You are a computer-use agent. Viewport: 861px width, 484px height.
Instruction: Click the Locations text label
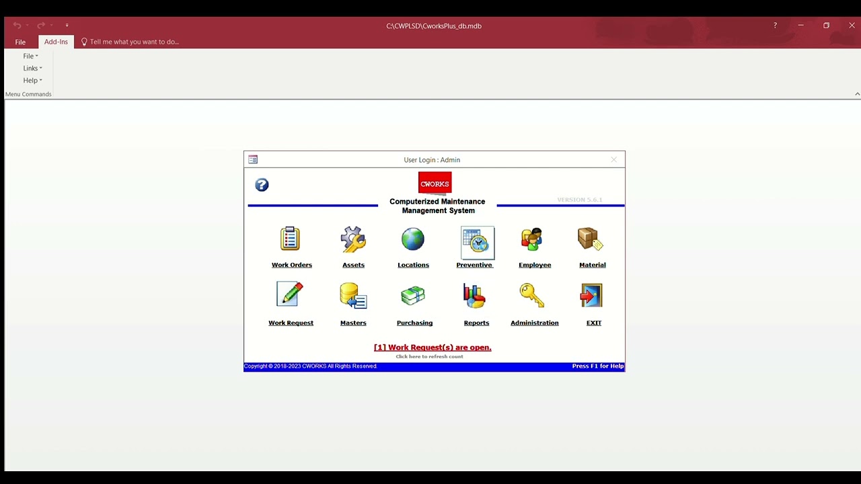coord(413,265)
